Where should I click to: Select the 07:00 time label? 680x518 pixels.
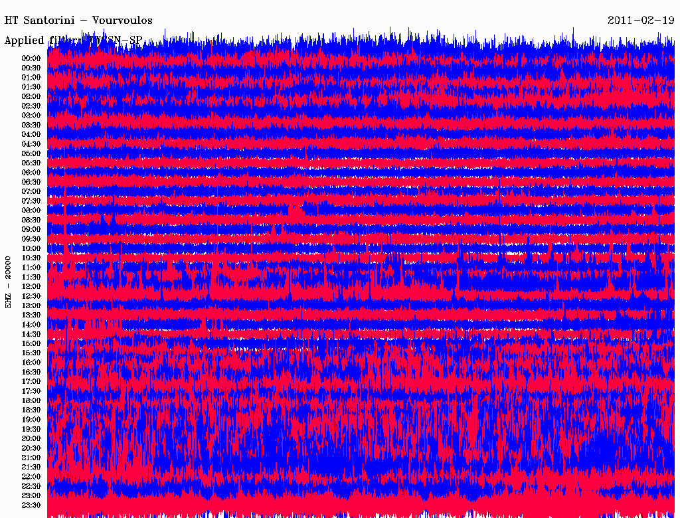[31, 192]
